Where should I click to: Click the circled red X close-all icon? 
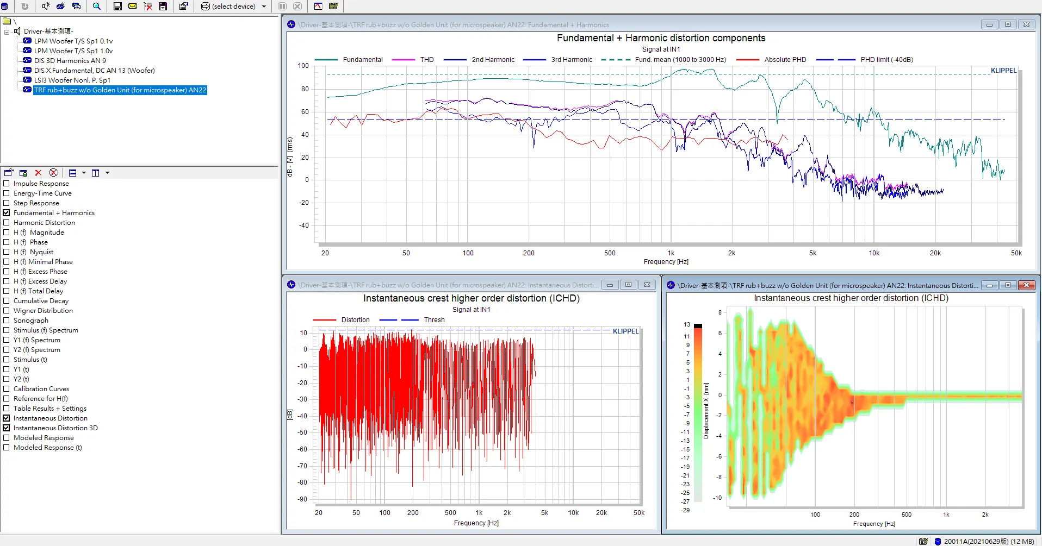[53, 173]
